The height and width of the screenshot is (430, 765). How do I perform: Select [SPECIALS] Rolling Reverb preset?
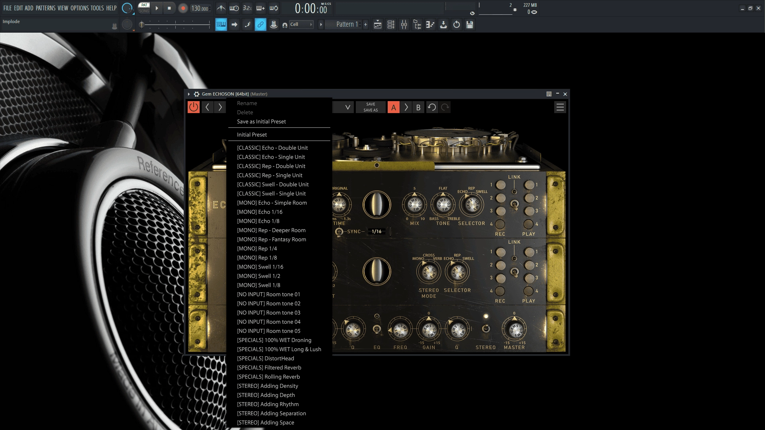(x=279, y=377)
